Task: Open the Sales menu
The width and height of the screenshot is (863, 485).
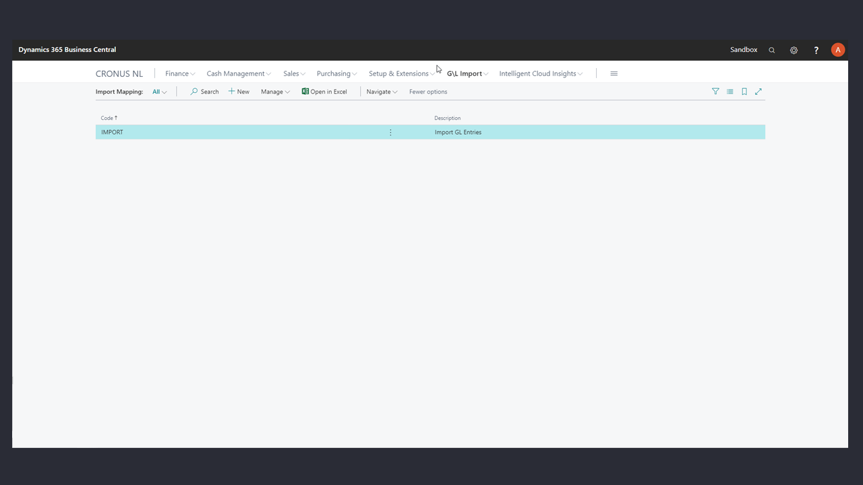Action: (x=294, y=73)
